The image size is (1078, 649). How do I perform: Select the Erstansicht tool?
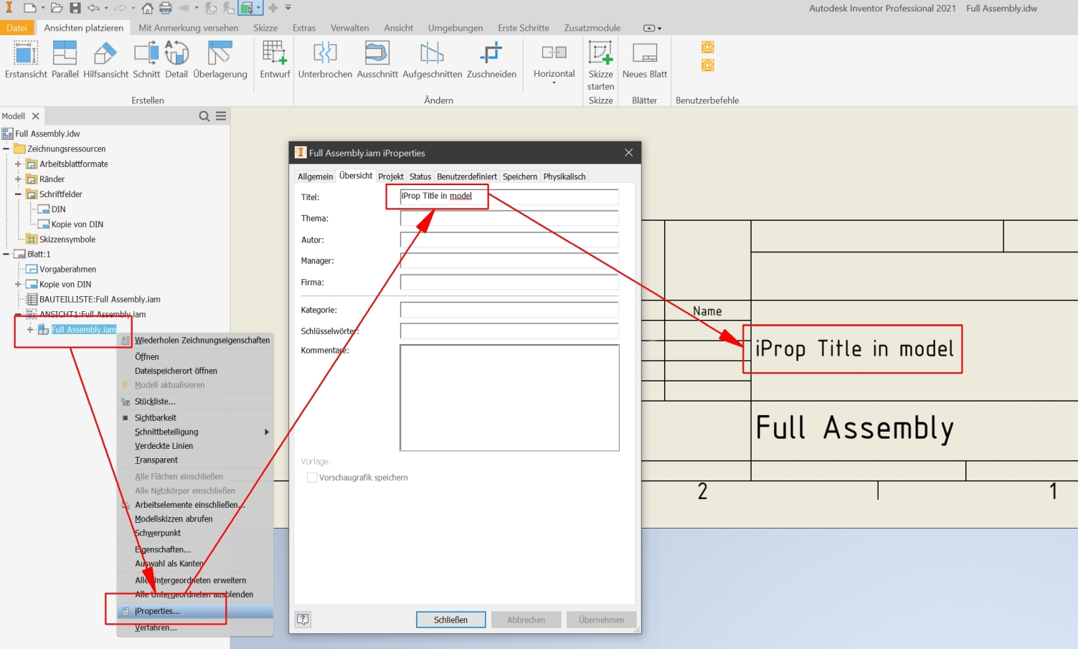coord(25,61)
